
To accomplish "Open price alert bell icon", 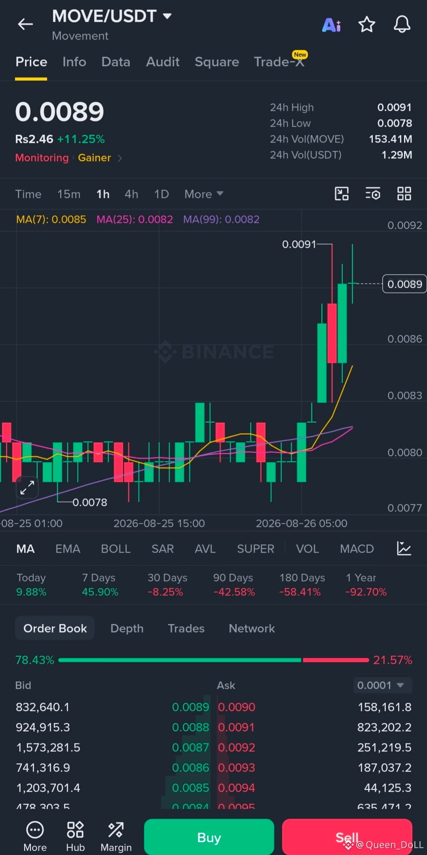I will point(402,25).
